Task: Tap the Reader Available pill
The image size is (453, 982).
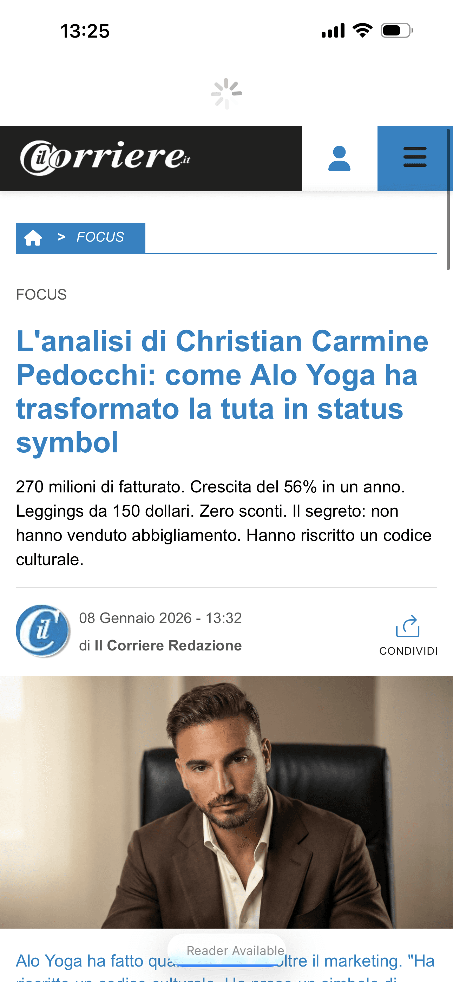Action: pyautogui.click(x=227, y=950)
